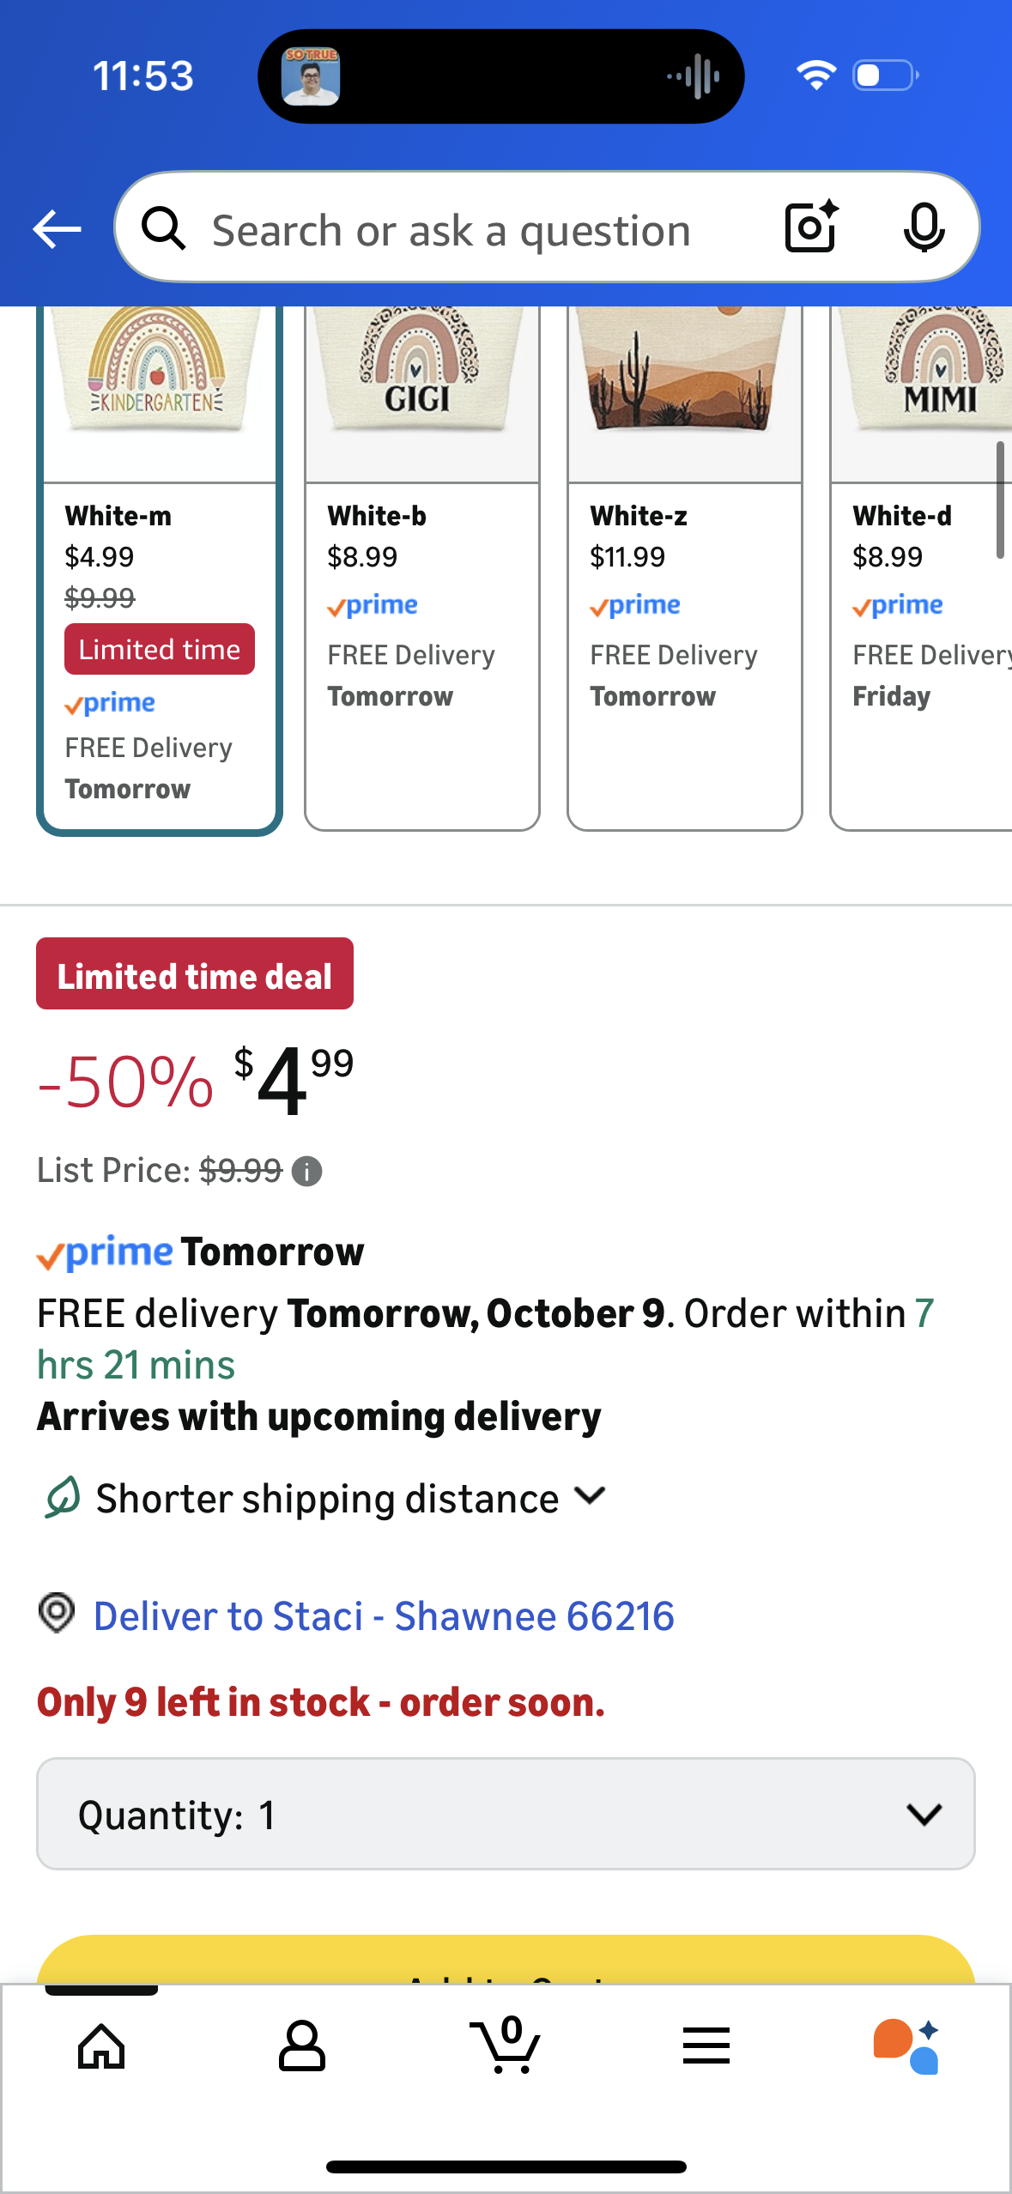1012x2194 pixels.
Task: Open the account profile tab
Action: [x=302, y=2046]
